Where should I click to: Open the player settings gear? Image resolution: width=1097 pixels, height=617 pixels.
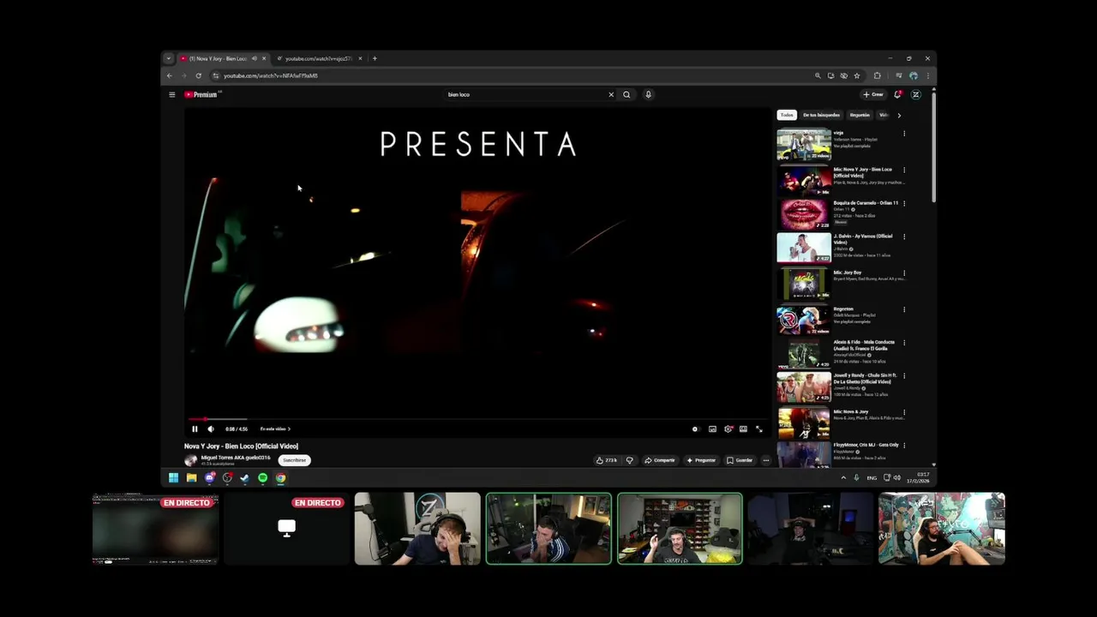click(728, 429)
